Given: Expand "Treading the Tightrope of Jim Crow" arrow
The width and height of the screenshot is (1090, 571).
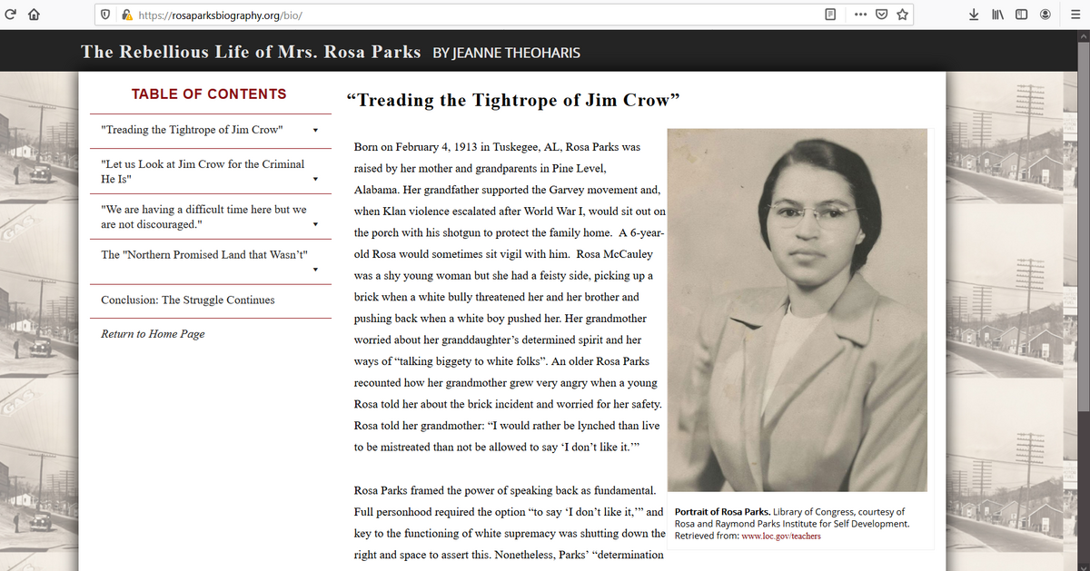Looking at the screenshot, I should pyautogui.click(x=315, y=130).
